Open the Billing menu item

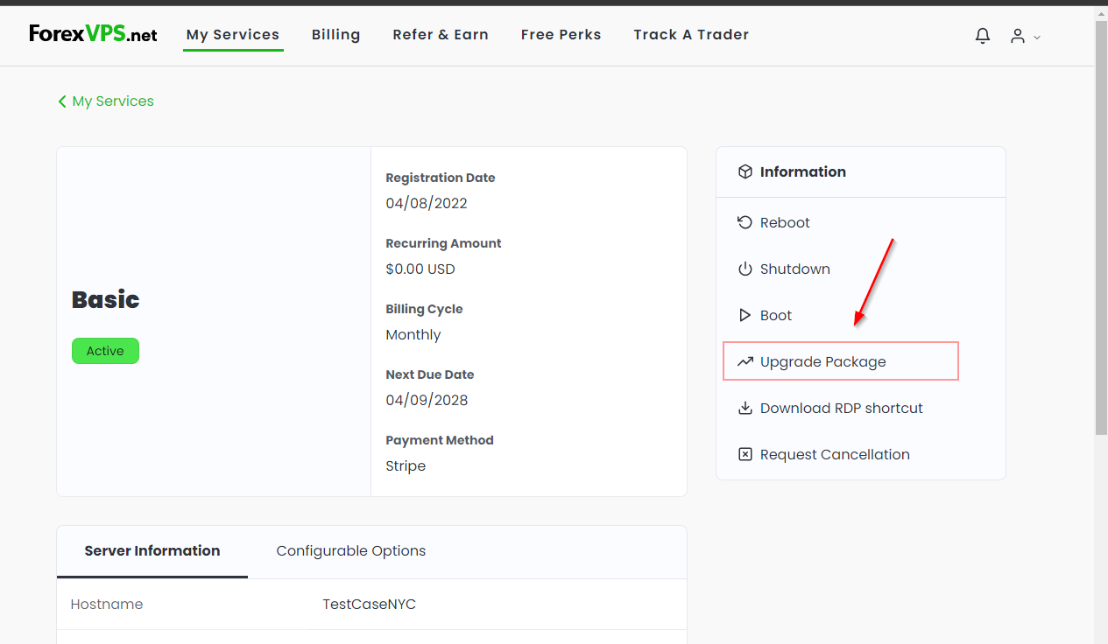tap(335, 34)
